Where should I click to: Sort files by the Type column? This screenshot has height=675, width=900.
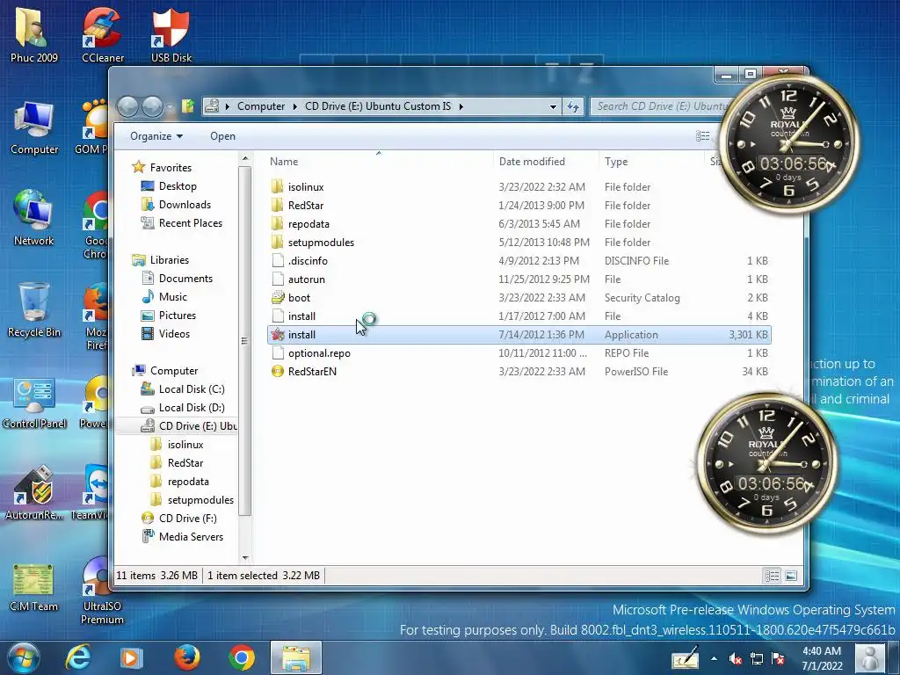pos(651,162)
